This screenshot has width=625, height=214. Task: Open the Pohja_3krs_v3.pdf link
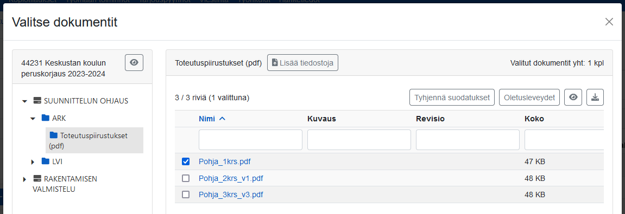coord(231,195)
